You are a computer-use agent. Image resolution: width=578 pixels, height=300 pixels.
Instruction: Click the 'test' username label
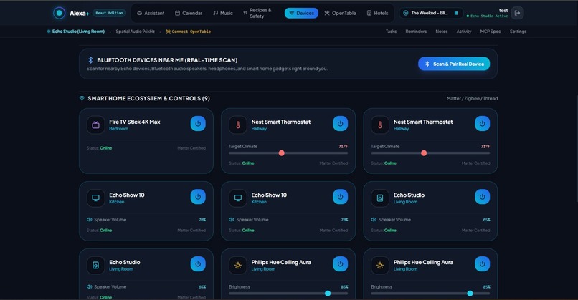pyautogui.click(x=503, y=10)
